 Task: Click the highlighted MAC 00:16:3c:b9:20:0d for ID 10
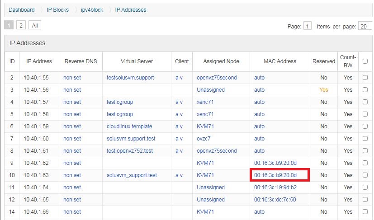coord(275,175)
